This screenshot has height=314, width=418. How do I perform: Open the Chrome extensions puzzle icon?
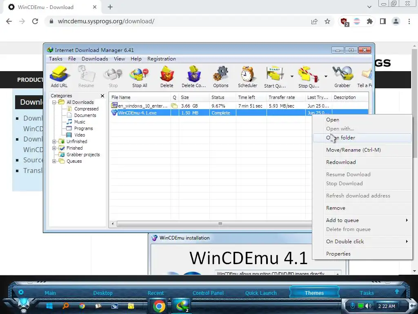click(x=369, y=21)
